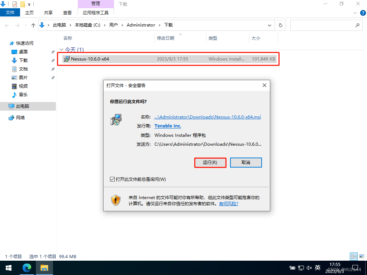Click the quick access Properties icon
The image size is (367, 275).
tap(14, 4)
